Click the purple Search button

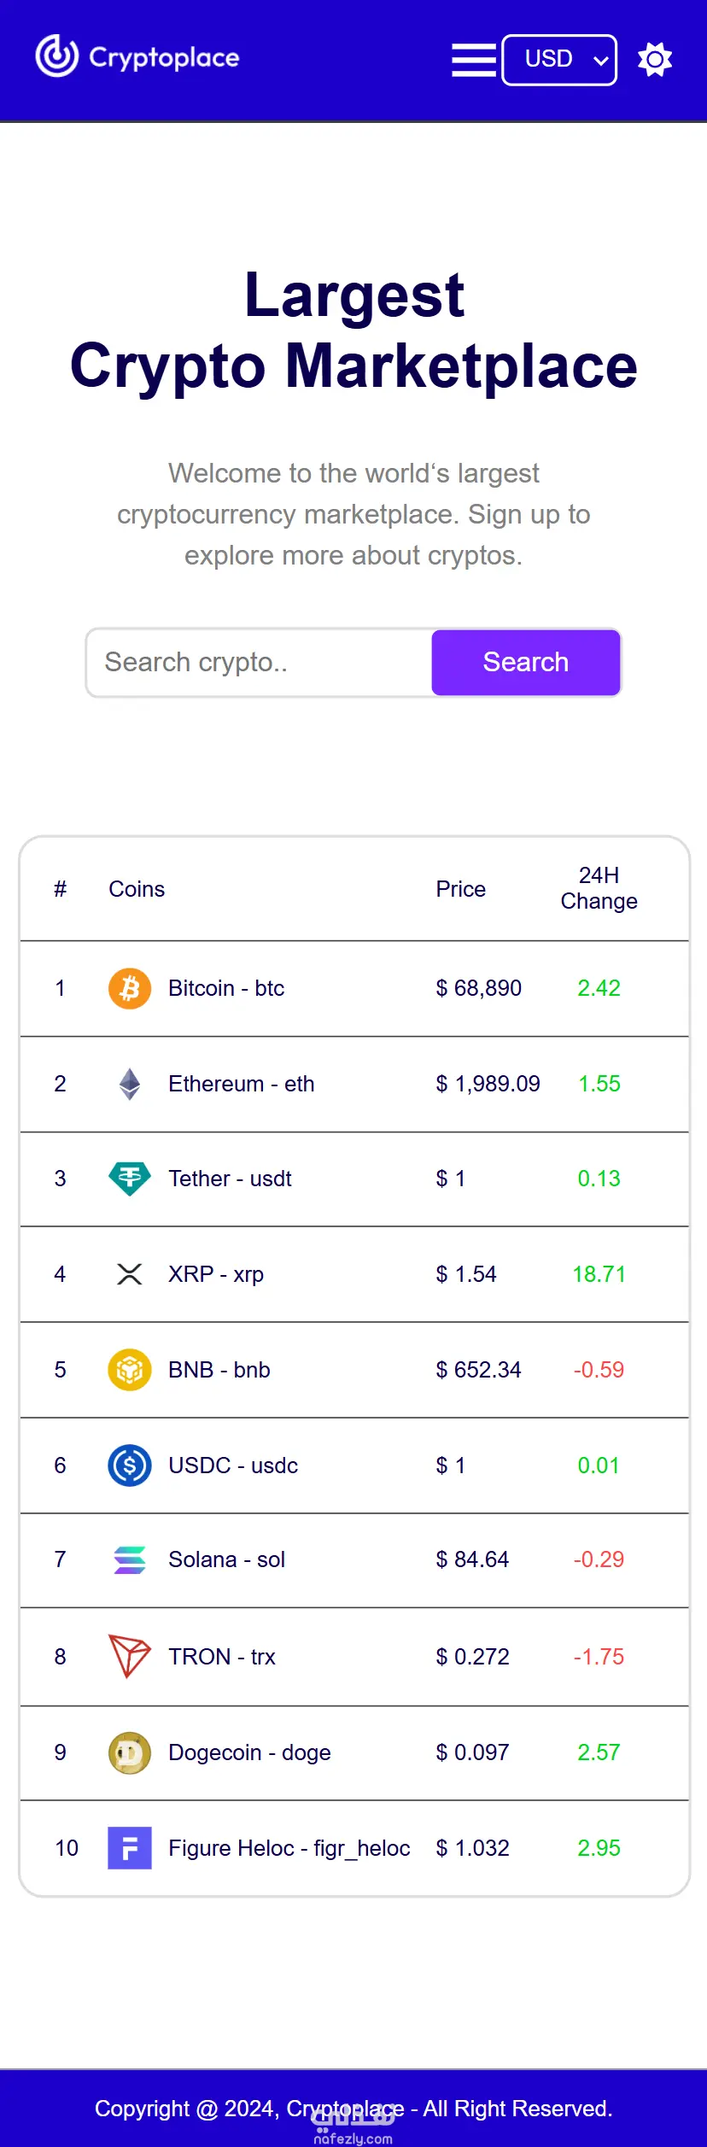[x=526, y=663]
